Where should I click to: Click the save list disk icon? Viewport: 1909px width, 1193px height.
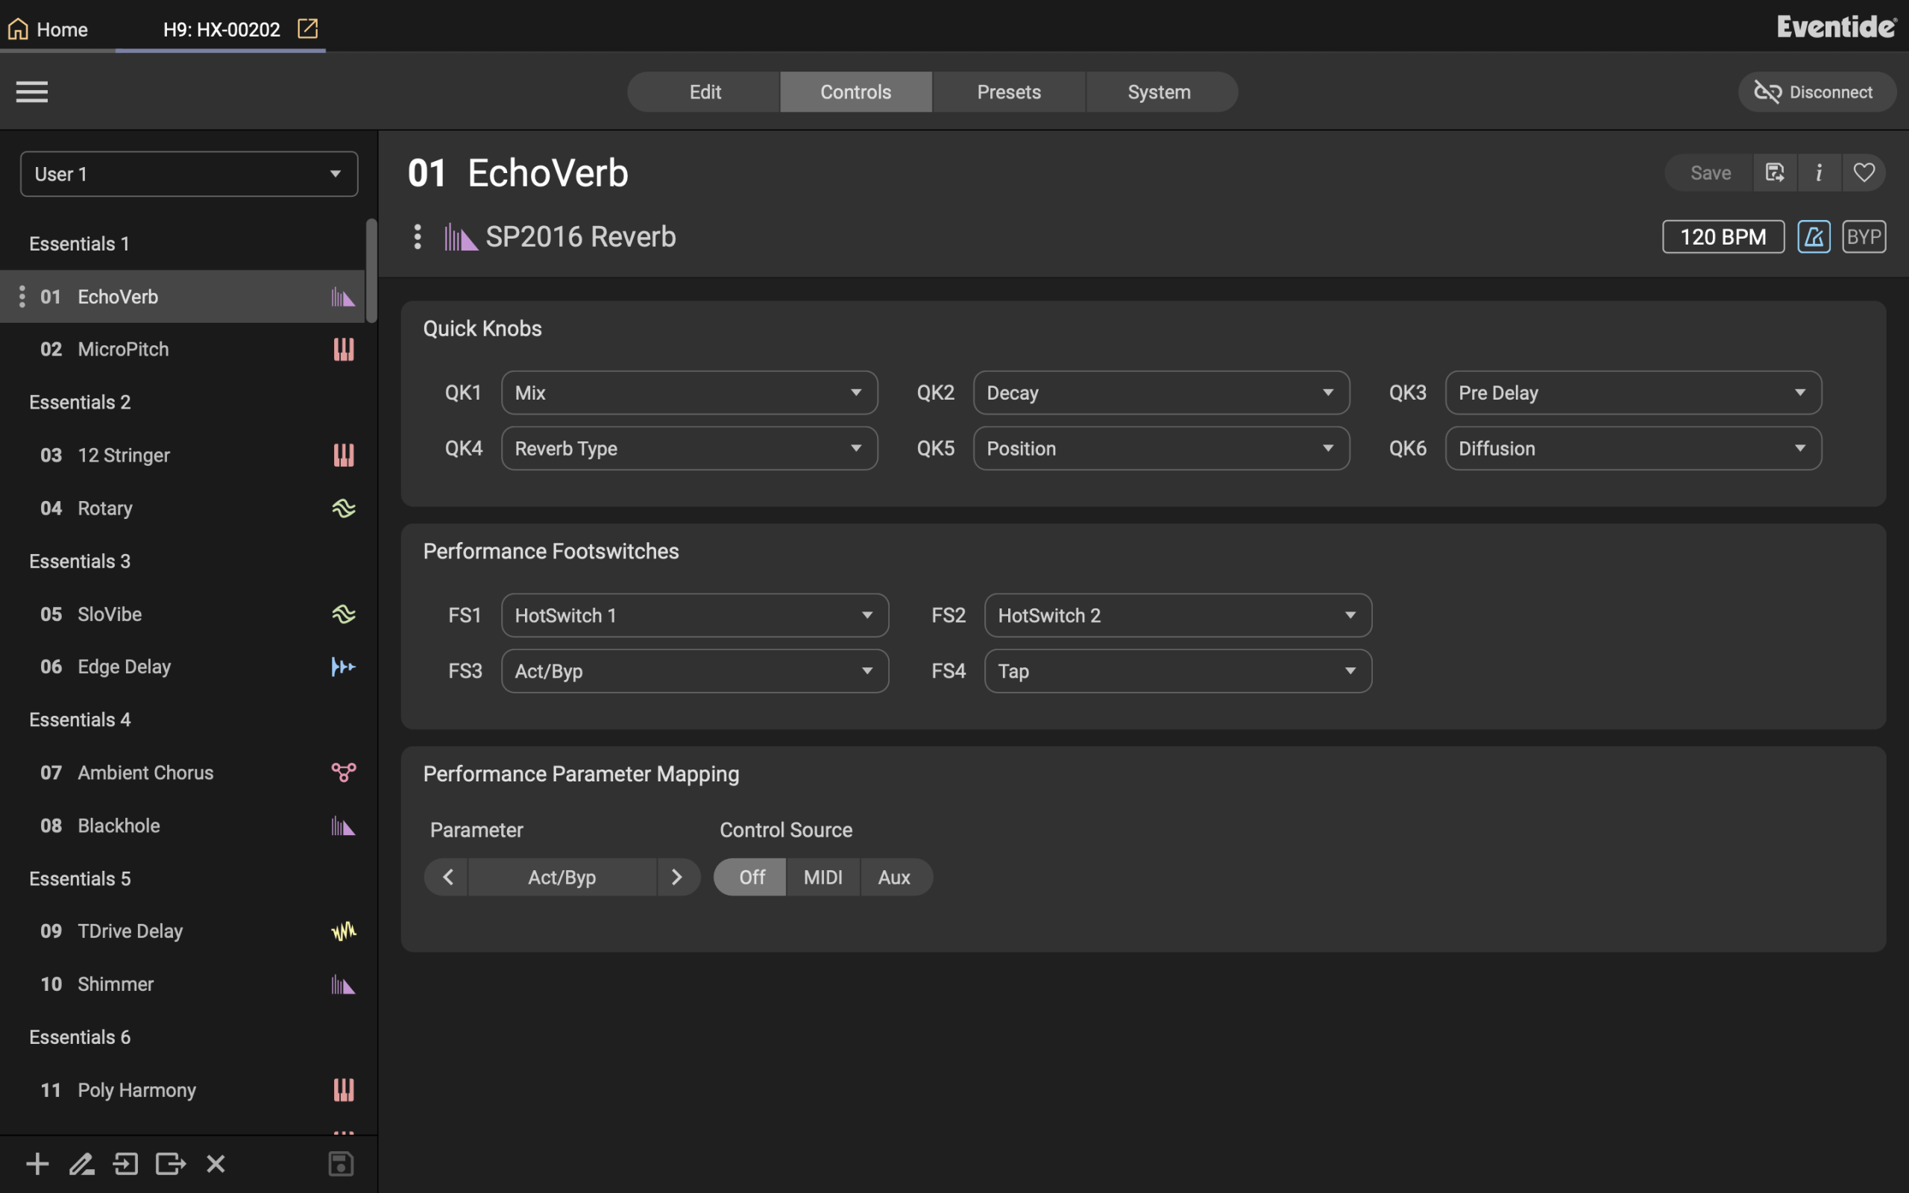coord(341,1163)
